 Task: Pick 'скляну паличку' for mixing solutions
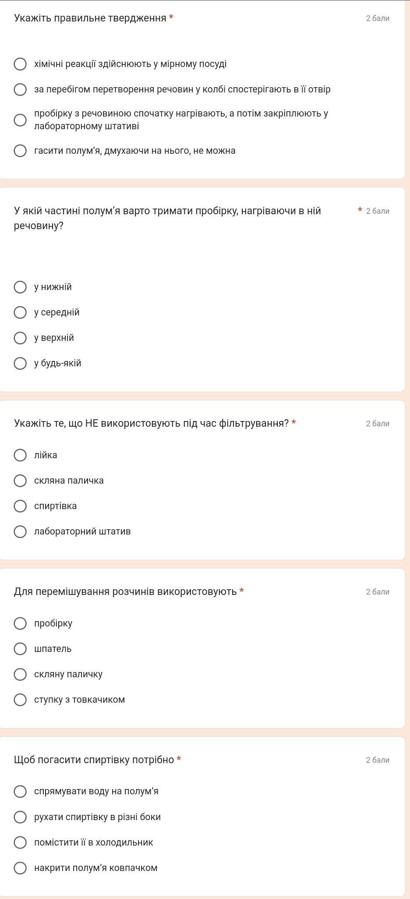coord(20,674)
